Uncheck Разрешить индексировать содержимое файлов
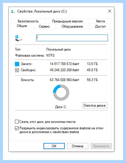This screenshot has height=163, width=126. pyautogui.click(x=17, y=128)
